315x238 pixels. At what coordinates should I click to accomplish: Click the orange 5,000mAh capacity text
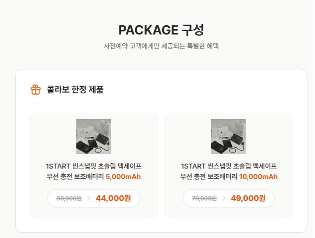123,177
